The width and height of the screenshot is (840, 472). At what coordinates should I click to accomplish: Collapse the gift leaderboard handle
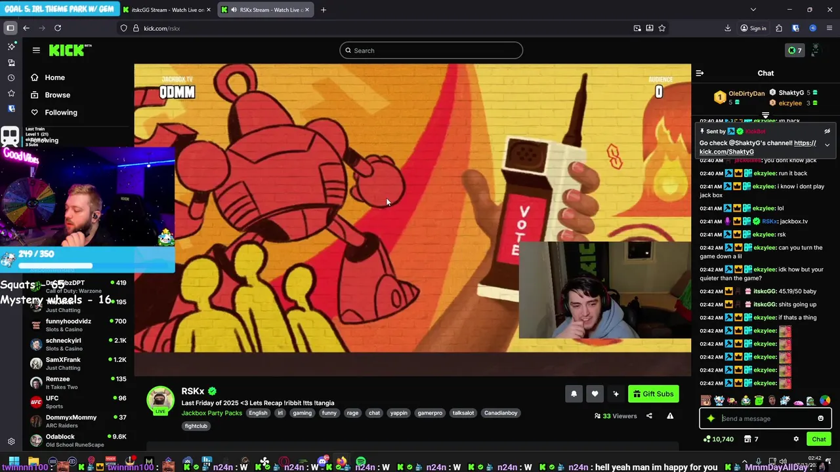[x=765, y=115]
